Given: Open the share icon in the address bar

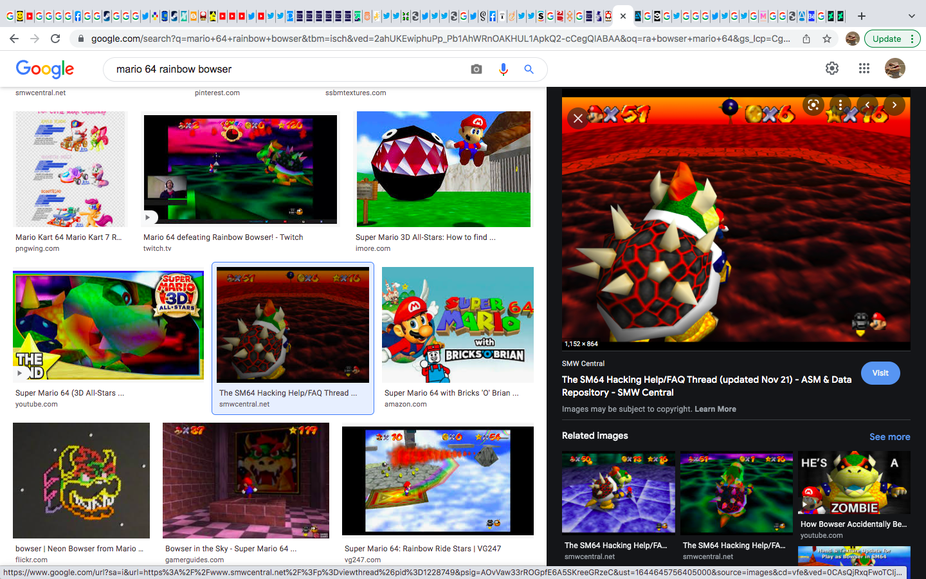Looking at the screenshot, I should [x=806, y=39].
